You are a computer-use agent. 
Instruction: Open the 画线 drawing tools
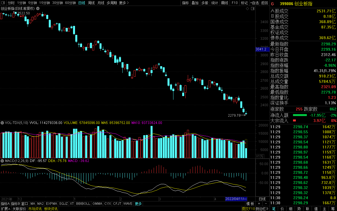click(x=224, y=3)
